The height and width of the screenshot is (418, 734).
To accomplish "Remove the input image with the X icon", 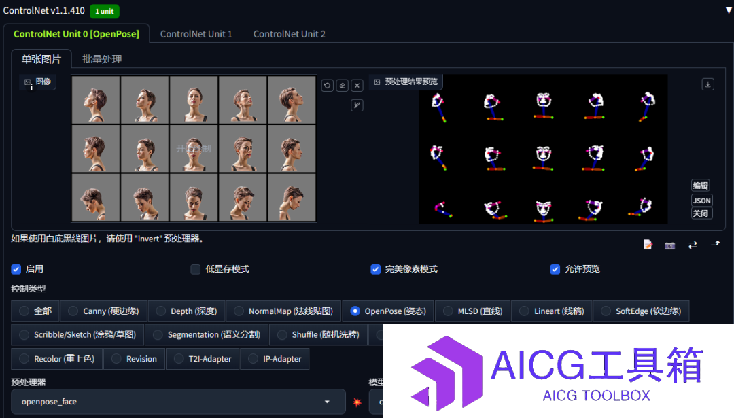I will [357, 86].
